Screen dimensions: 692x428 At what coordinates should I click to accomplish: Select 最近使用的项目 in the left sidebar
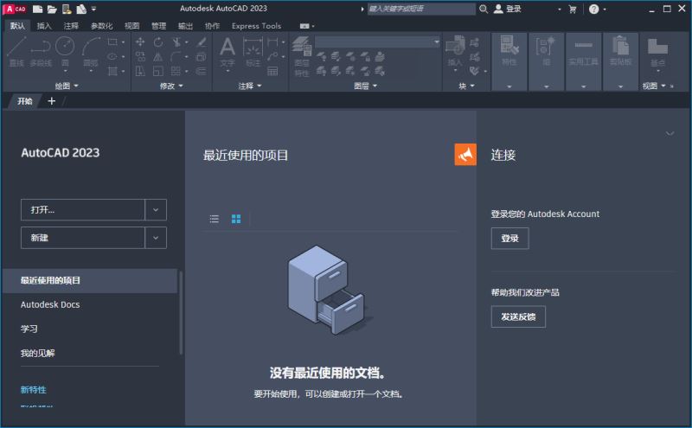click(x=90, y=281)
